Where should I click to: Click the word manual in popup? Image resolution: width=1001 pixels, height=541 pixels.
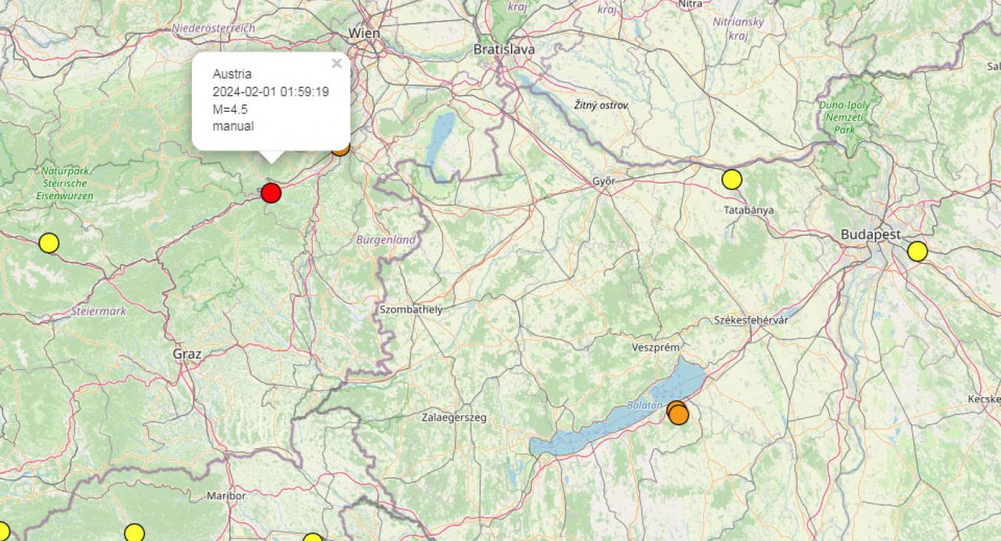[x=233, y=126]
